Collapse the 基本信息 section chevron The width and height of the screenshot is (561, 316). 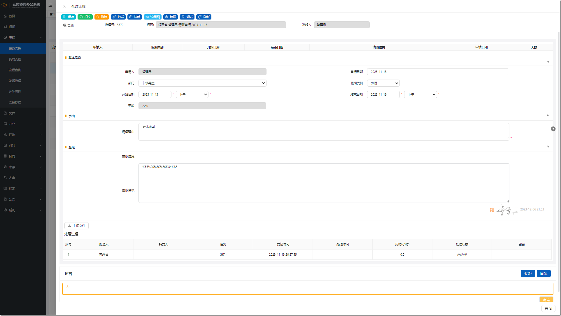pyautogui.click(x=548, y=62)
